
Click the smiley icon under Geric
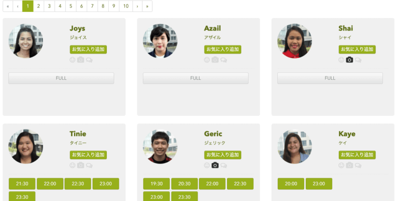(207, 165)
